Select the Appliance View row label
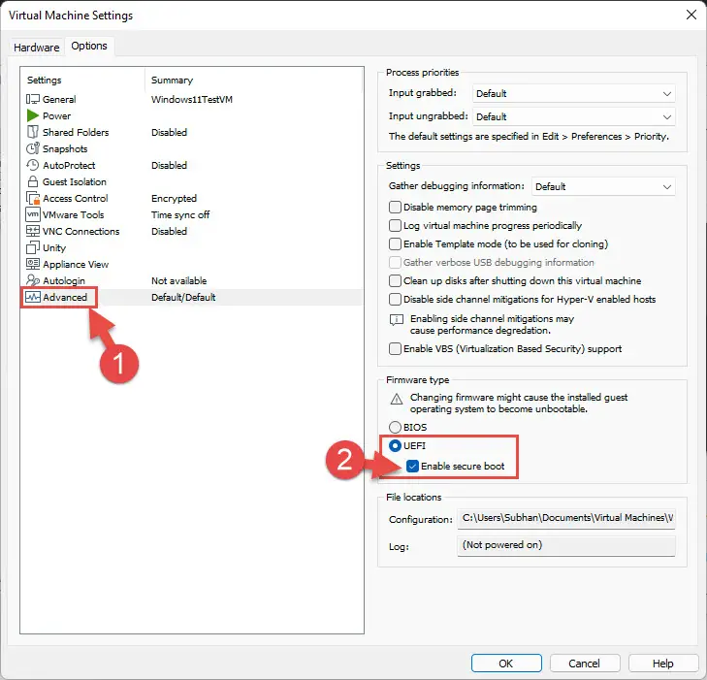This screenshot has height=680, width=707. (76, 264)
